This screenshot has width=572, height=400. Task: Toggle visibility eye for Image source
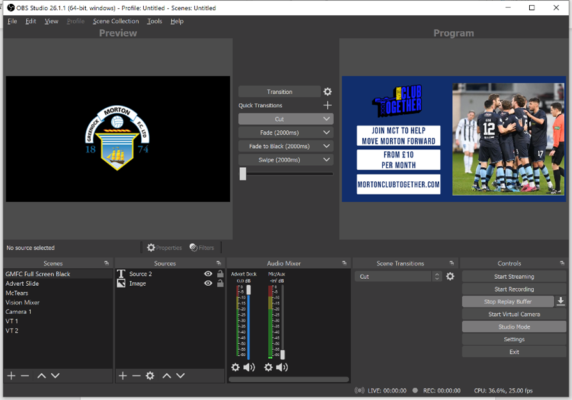[x=208, y=283]
